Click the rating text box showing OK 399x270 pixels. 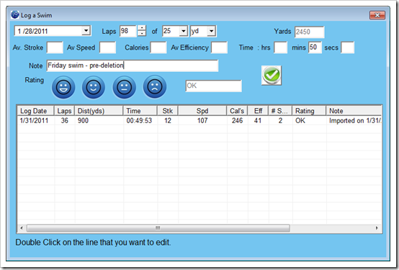click(213, 86)
